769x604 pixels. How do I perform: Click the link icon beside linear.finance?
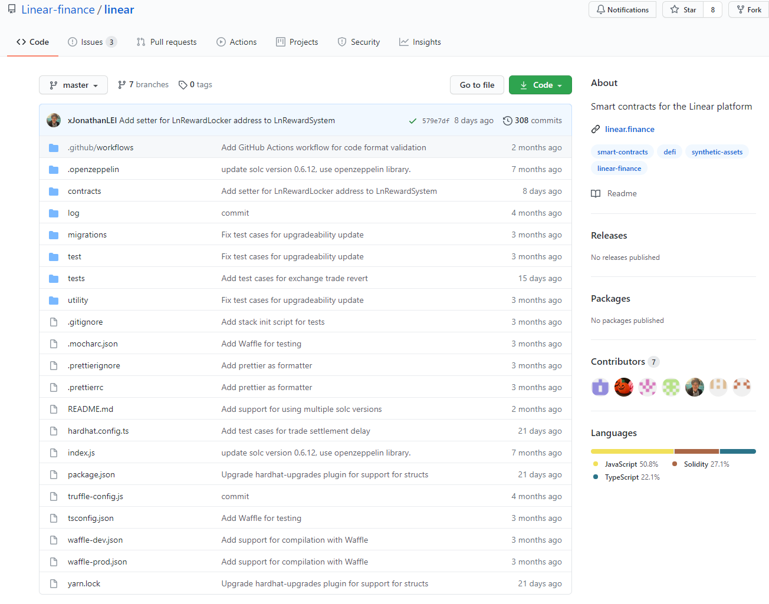[596, 129]
